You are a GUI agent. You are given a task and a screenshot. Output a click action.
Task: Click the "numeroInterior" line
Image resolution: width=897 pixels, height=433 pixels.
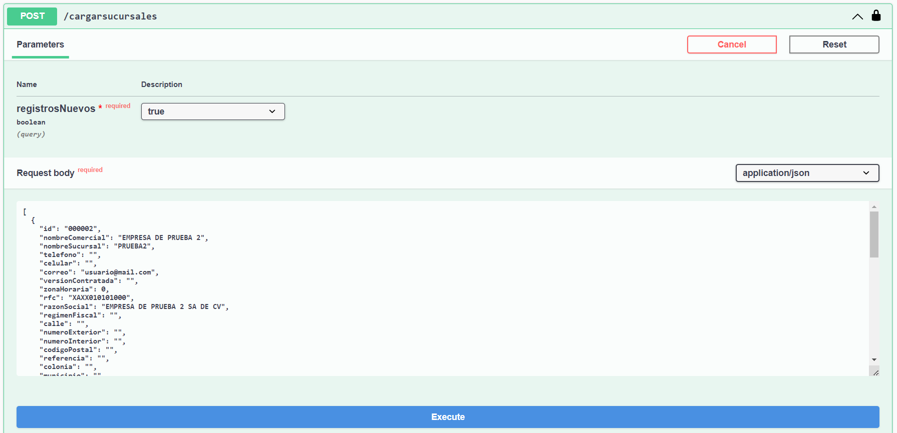tap(83, 341)
